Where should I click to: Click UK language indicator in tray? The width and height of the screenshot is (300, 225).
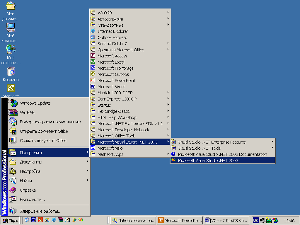pyautogui.click(x=255, y=221)
